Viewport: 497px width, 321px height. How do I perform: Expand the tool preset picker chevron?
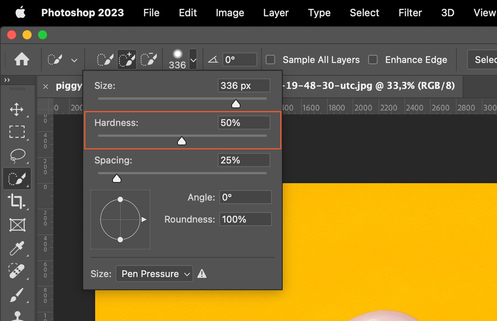click(74, 60)
